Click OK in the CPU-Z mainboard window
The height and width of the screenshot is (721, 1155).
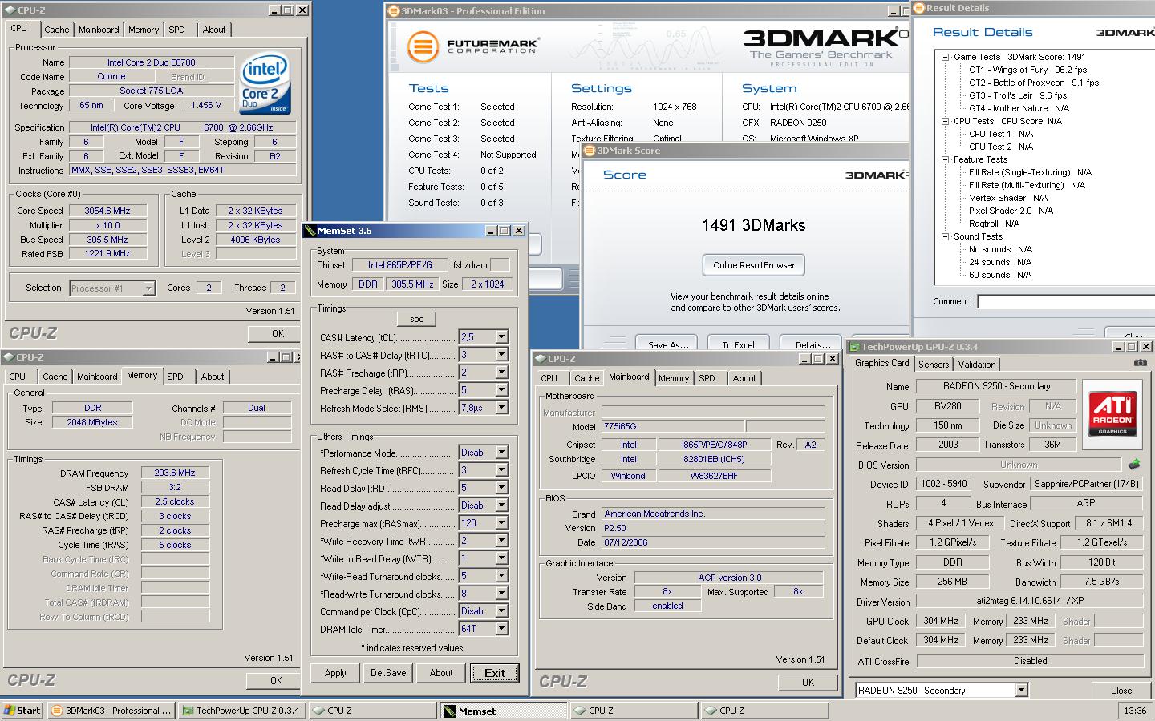(808, 683)
